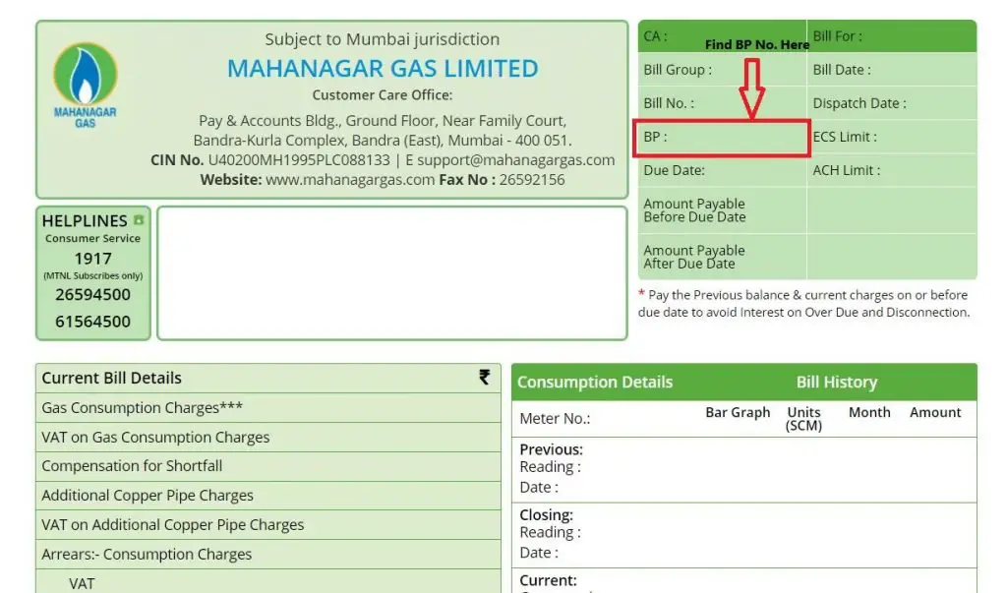Click the red downward arrow
The image size is (1007, 593).
[751, 89]
